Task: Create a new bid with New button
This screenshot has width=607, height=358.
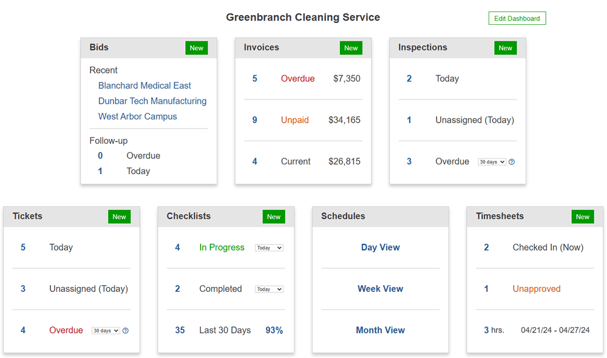Action: [197, 48]
